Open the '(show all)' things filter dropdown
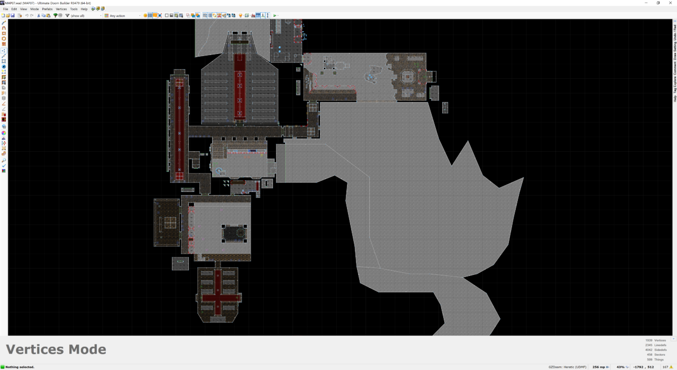The height and width of the screenshot is (370, 677). pos(85,16)
